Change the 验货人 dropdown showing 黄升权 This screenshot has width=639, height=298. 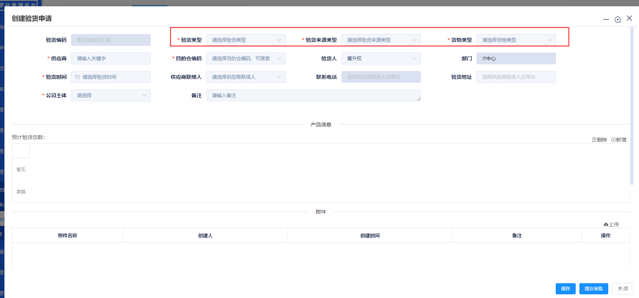click(x=414, y=58)
